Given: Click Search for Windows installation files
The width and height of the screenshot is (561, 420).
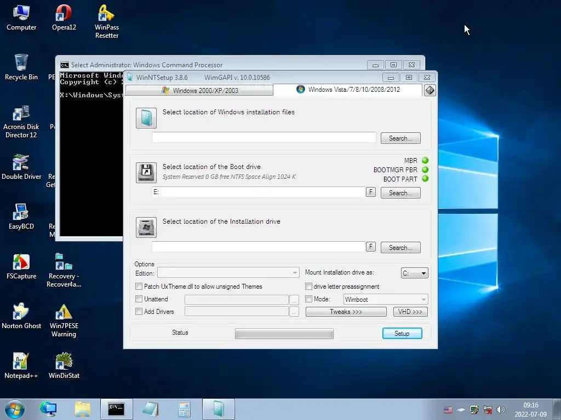Looking at the screenshot, I should (x=400, y=138).
